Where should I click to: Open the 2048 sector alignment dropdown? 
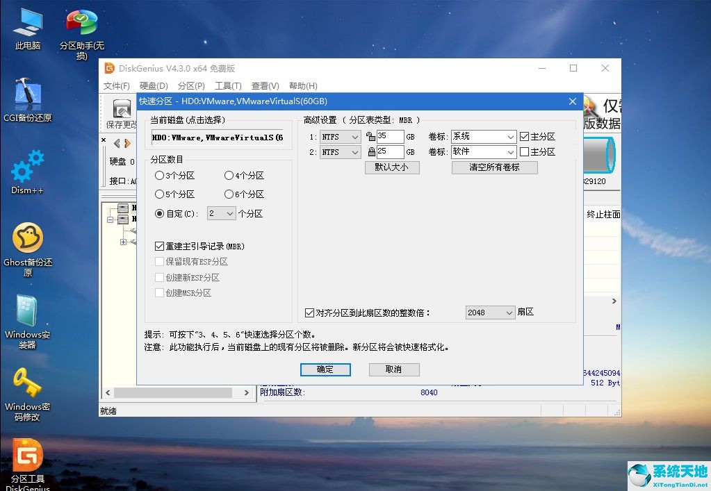490,313
